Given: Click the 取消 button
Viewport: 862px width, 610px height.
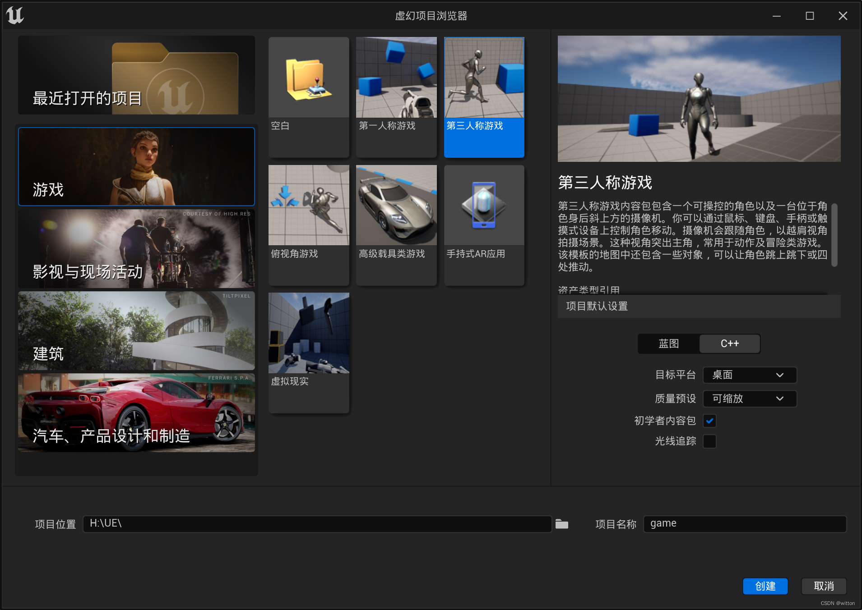Looking at the screenshot, I should (823, 586).
